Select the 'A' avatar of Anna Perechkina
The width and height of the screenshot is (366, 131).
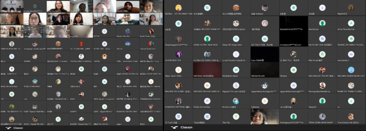pyautogui.click(x=351, y=23)
